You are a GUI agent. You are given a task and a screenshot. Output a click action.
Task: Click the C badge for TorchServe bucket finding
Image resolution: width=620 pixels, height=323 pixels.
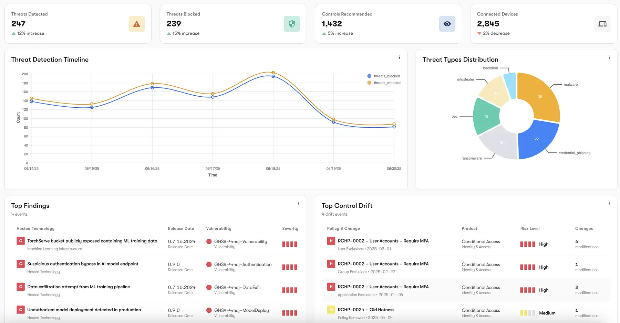21,241
